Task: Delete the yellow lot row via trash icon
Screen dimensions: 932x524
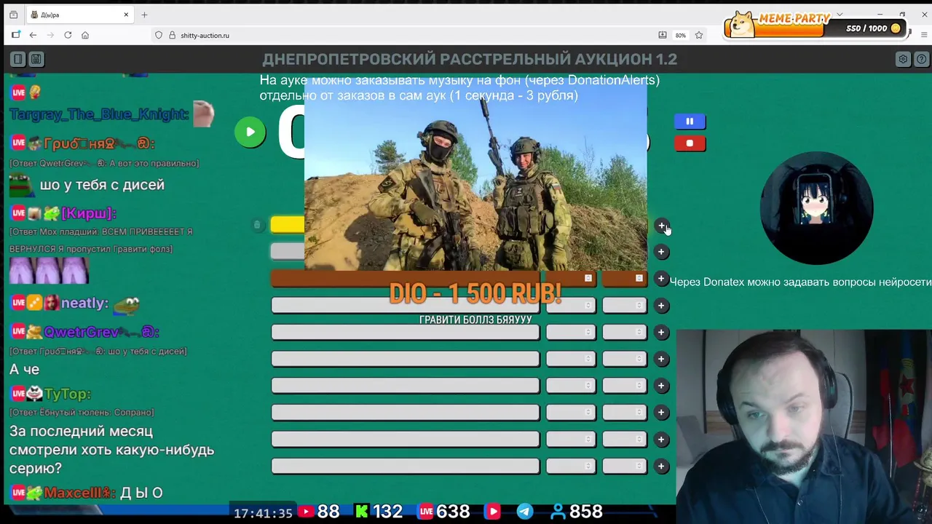Action: [257, 225]
